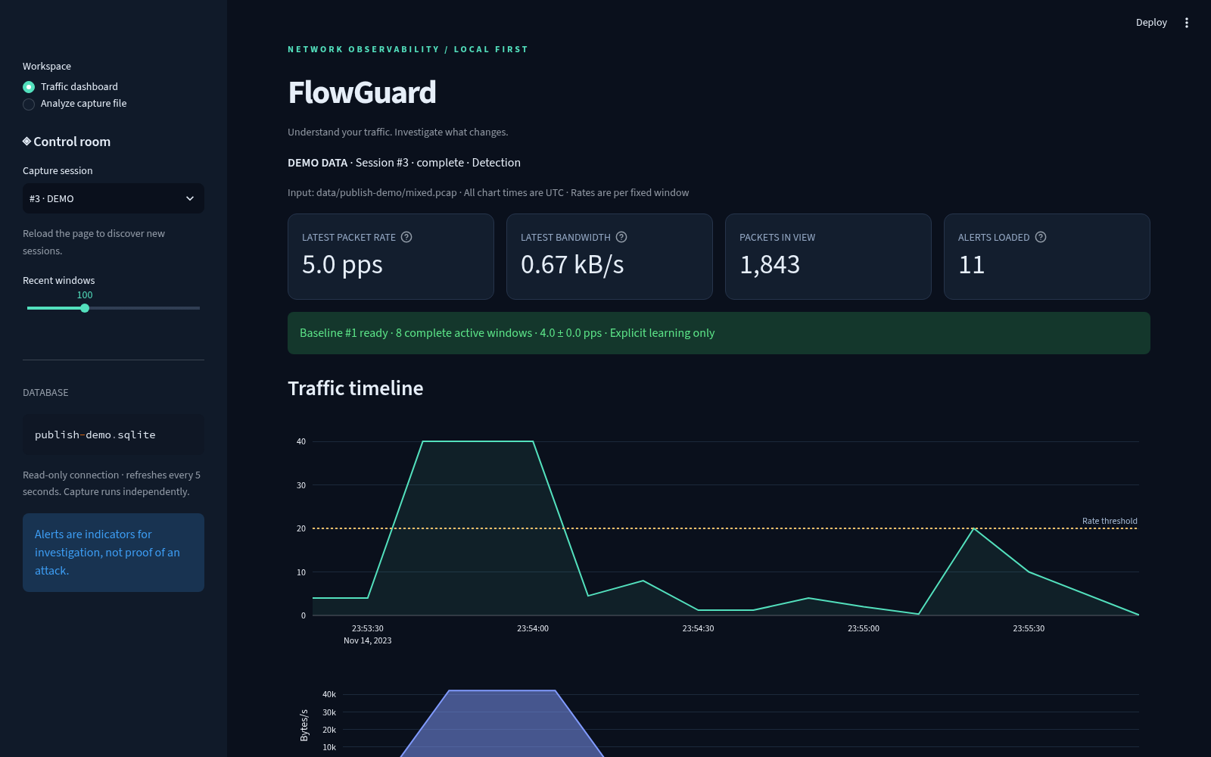Viewport: 1211px width, 757px height.
Task: Click the Alerts are indicators notice
Action: tap(114, 553)
